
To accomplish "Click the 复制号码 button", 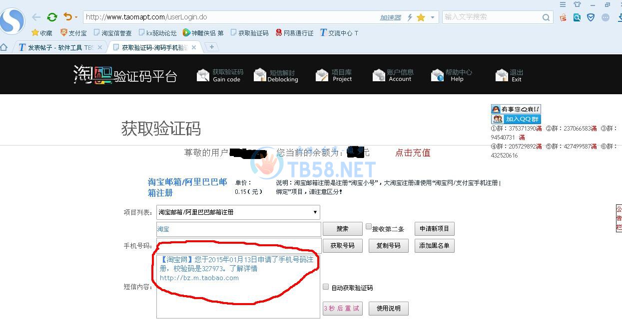I will [388, 246].
